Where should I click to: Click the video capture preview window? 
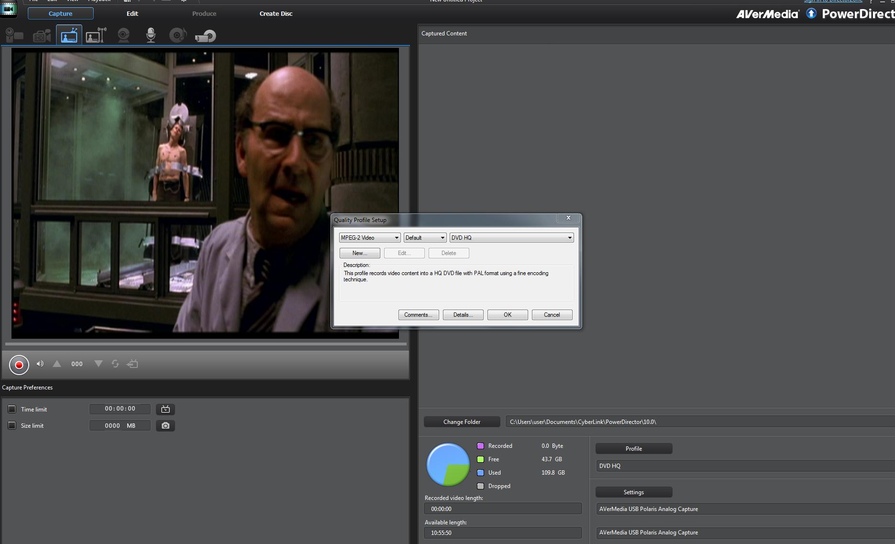205,193
